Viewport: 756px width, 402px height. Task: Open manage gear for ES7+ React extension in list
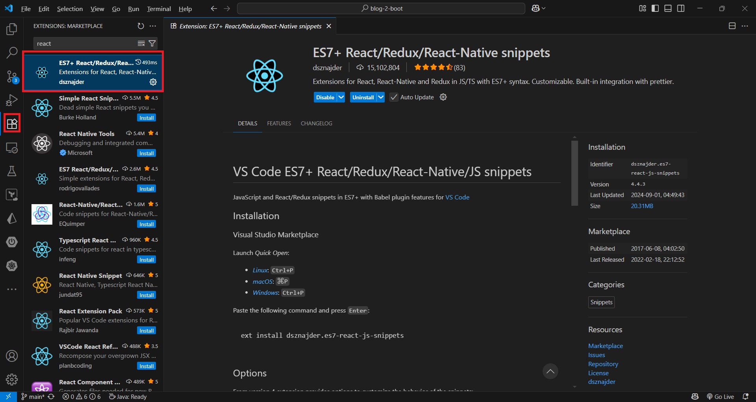coord(153,82)
